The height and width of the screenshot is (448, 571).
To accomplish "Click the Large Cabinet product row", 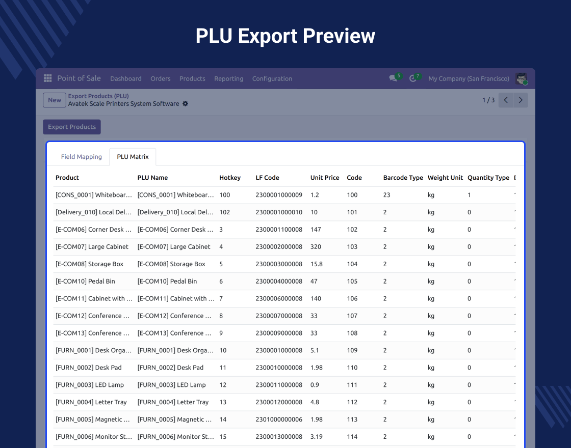I will 284,246.
